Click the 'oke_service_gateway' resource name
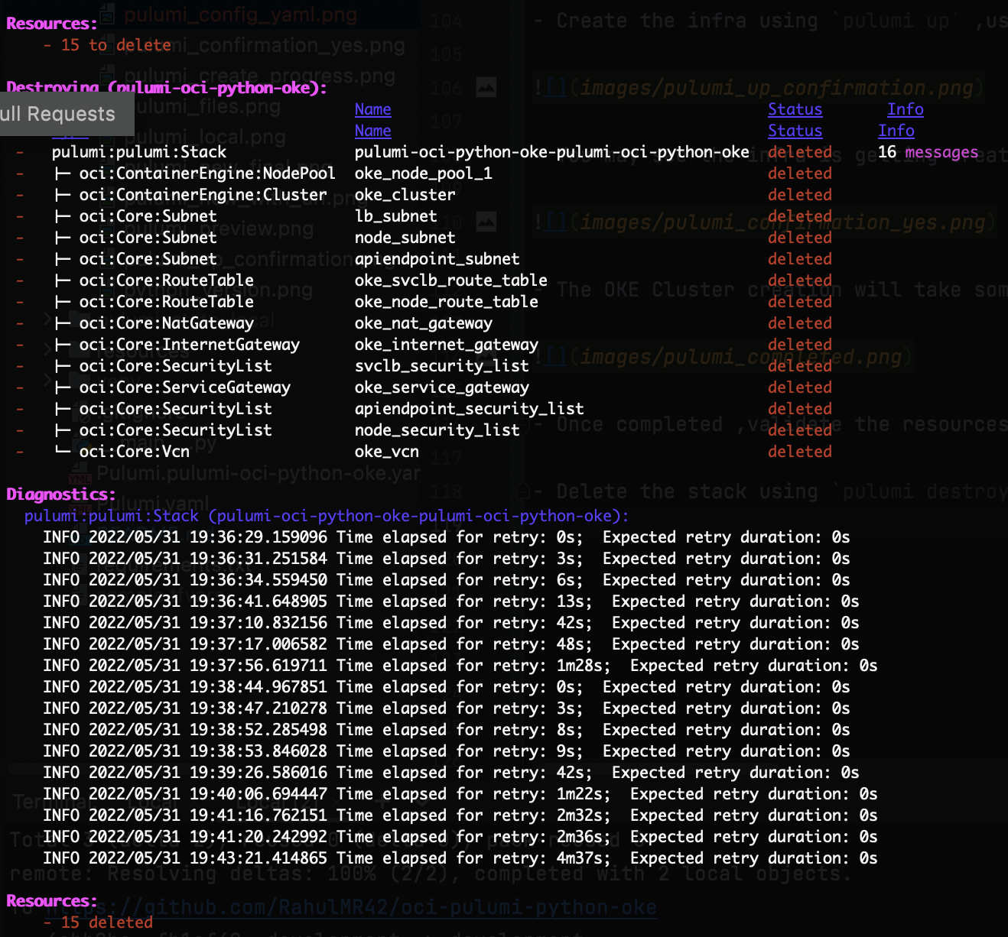 tap(442, 387)
